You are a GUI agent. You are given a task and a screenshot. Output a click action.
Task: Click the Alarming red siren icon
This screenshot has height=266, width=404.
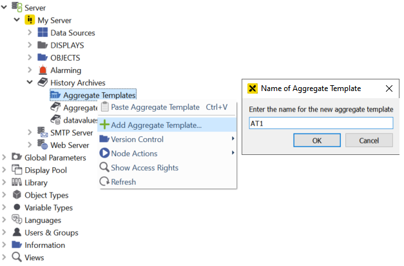[43, 70]
